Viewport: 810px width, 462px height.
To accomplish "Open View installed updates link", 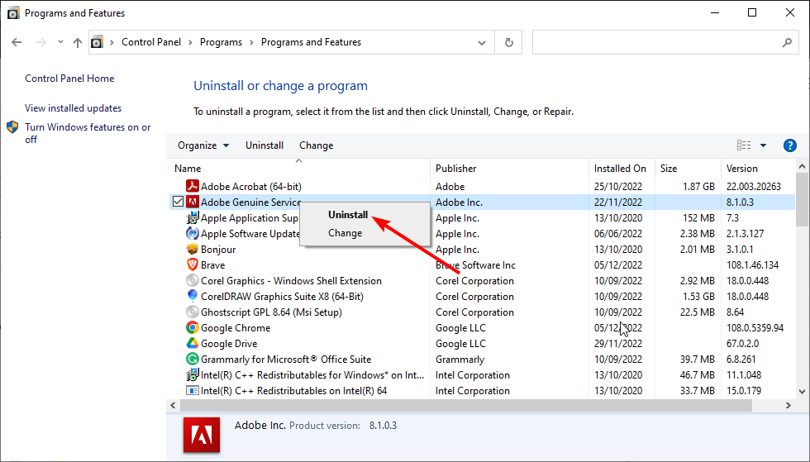I will (74, 108).
